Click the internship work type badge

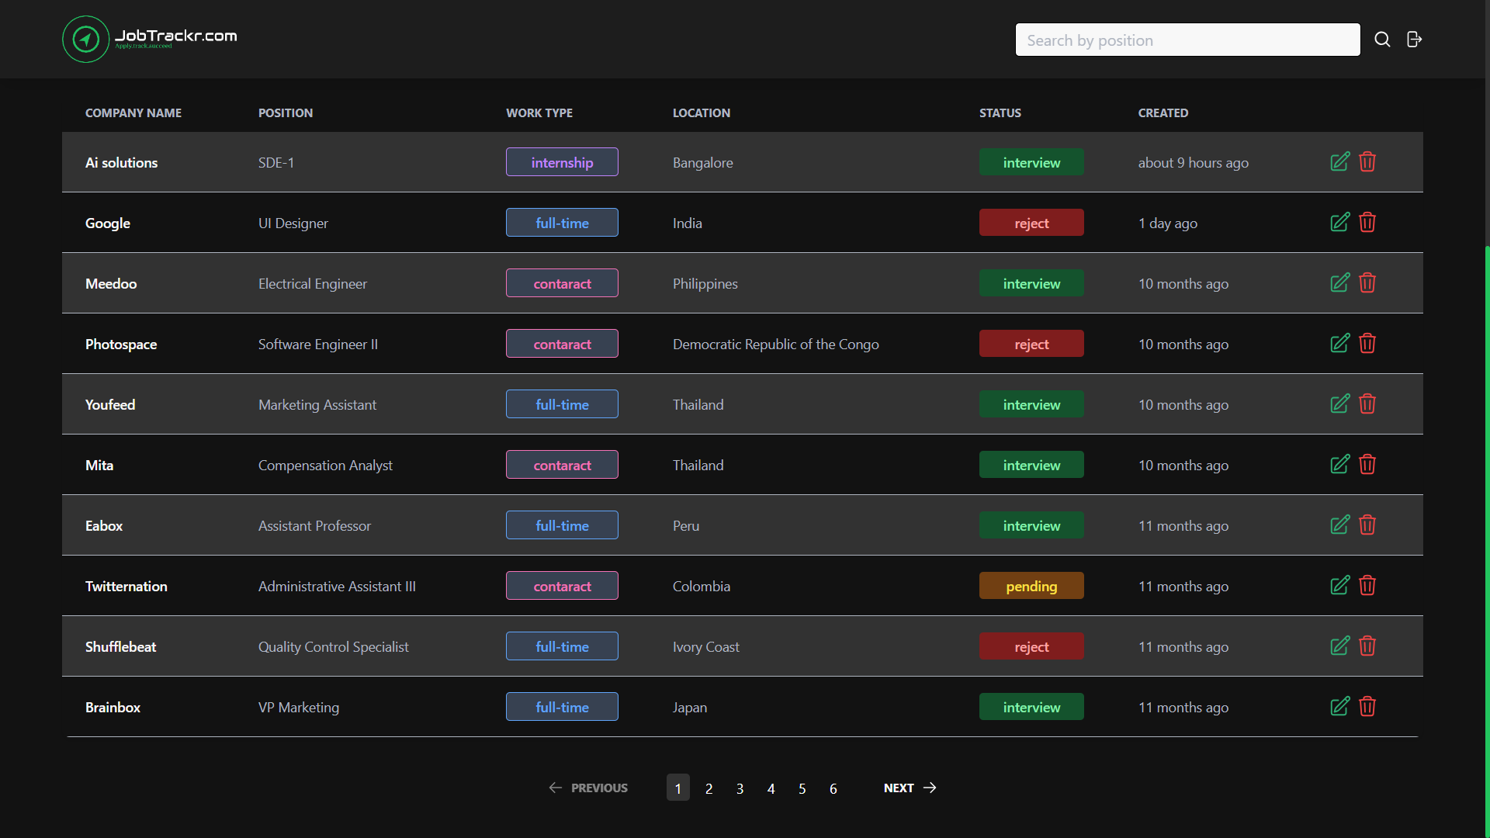point(562,162)
